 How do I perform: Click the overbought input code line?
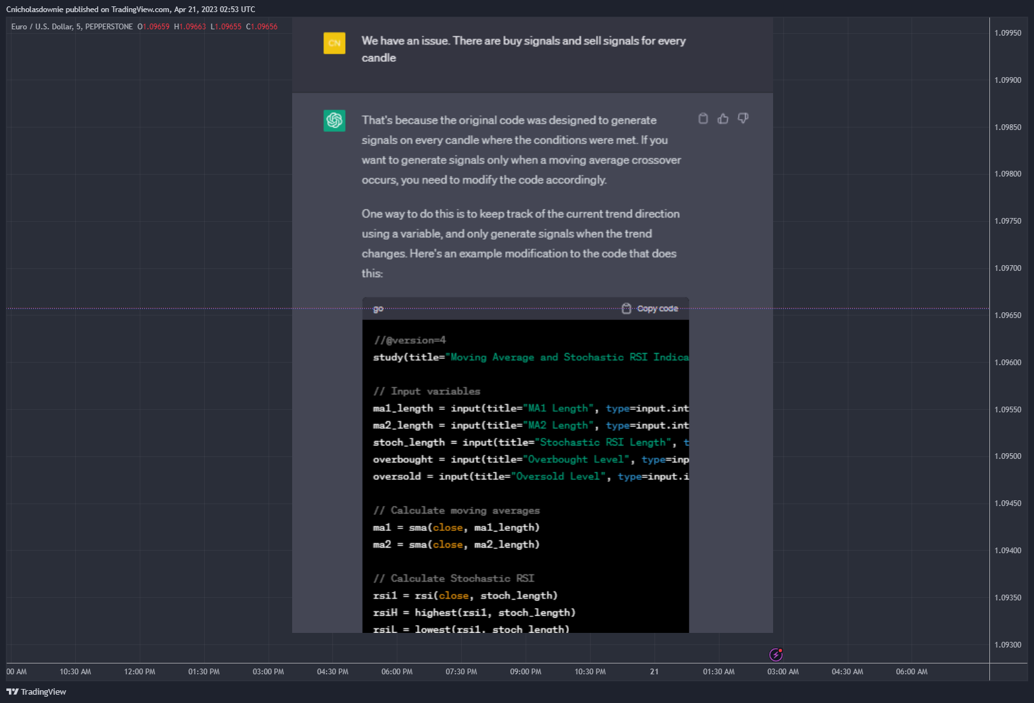(x=531, y=460)
